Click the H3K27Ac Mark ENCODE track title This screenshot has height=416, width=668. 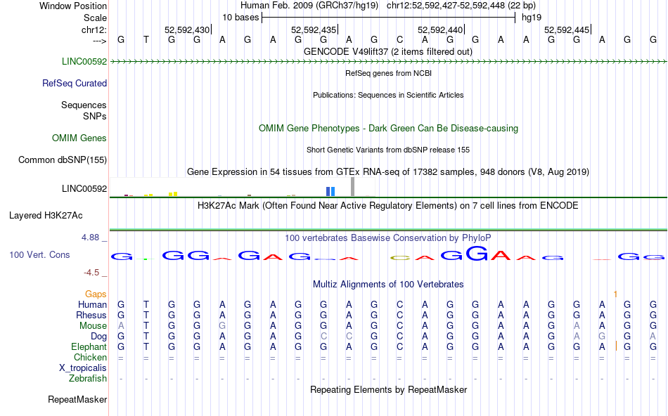click(388, 205)
